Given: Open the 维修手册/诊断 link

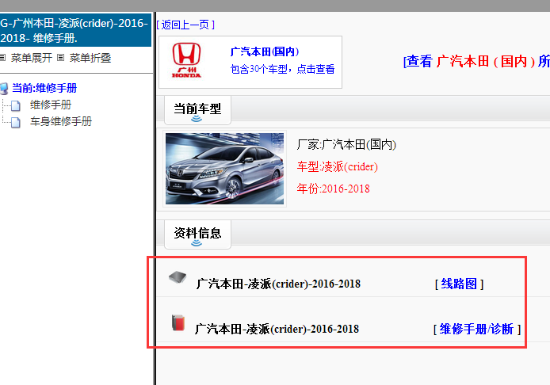Looking at the screenshot, I should 477,329.
